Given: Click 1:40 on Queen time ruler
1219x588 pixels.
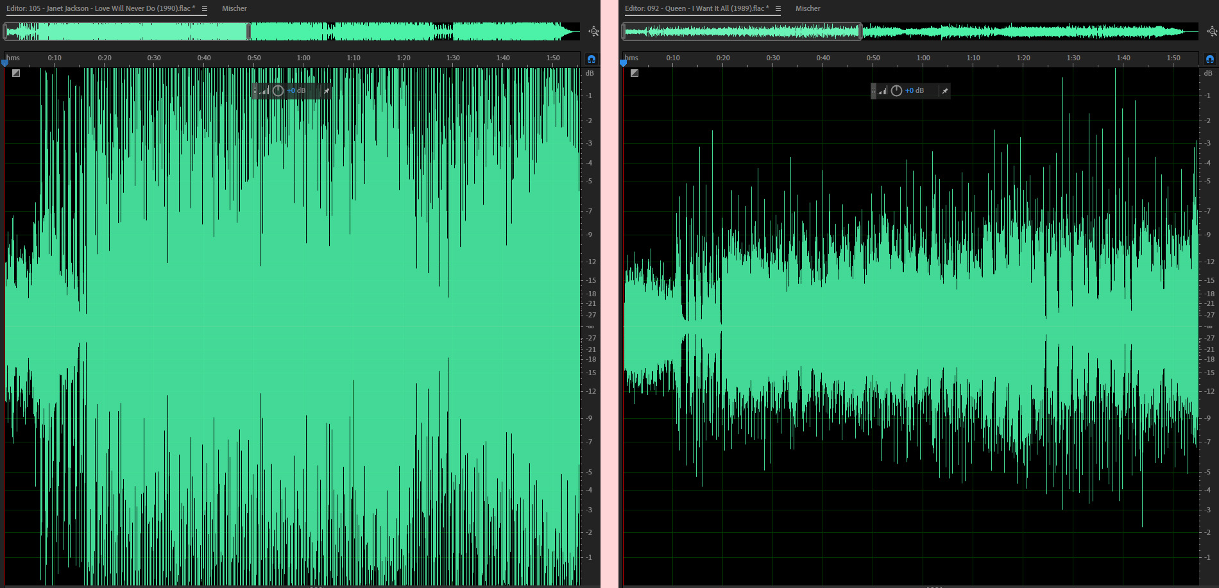Looking at the screenshot, I should (x=1123, y=58).
